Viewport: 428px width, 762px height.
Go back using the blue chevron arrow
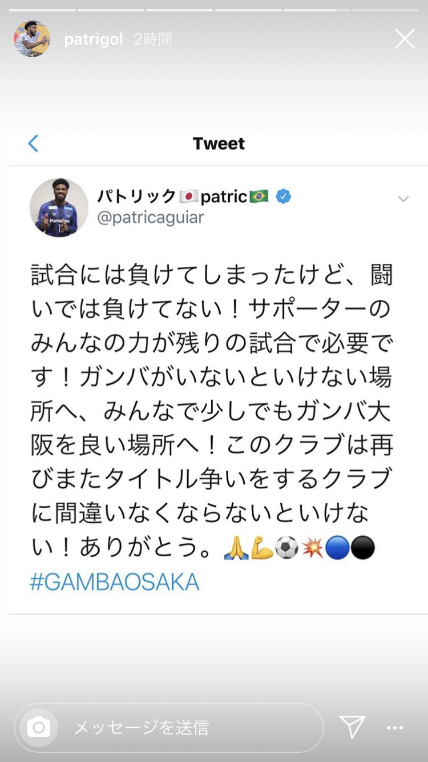33,143
